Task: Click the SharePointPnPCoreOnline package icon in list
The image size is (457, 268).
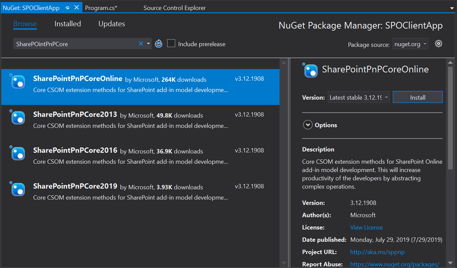Action: (18, 81)
